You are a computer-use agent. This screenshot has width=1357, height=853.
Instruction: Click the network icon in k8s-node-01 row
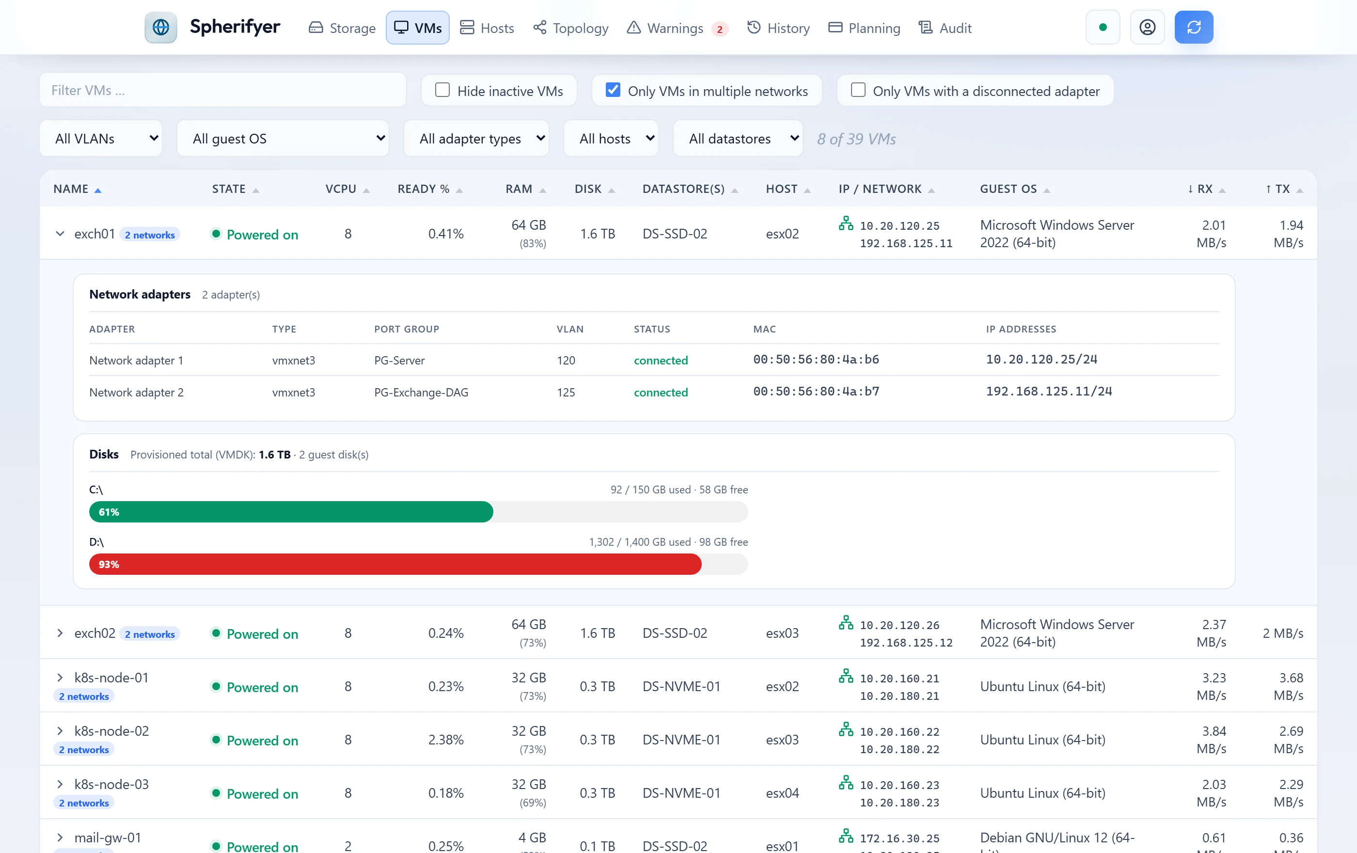pos(846,676)
